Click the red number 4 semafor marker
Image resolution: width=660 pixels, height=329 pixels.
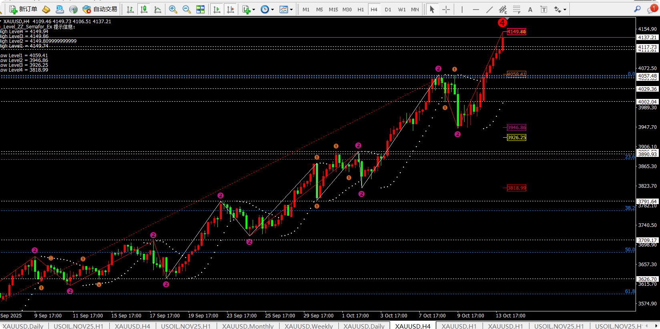[x=502, y=23]
